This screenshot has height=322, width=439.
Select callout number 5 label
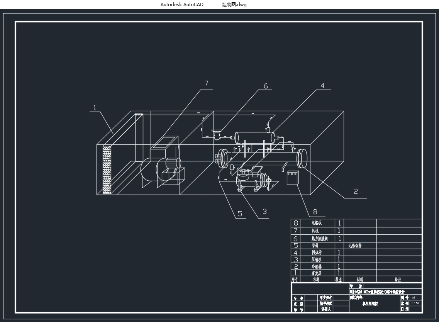pyautogui.click(x=240, y=214)
